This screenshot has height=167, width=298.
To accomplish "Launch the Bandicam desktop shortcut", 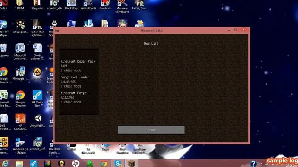I will click(x=105, y=5).
